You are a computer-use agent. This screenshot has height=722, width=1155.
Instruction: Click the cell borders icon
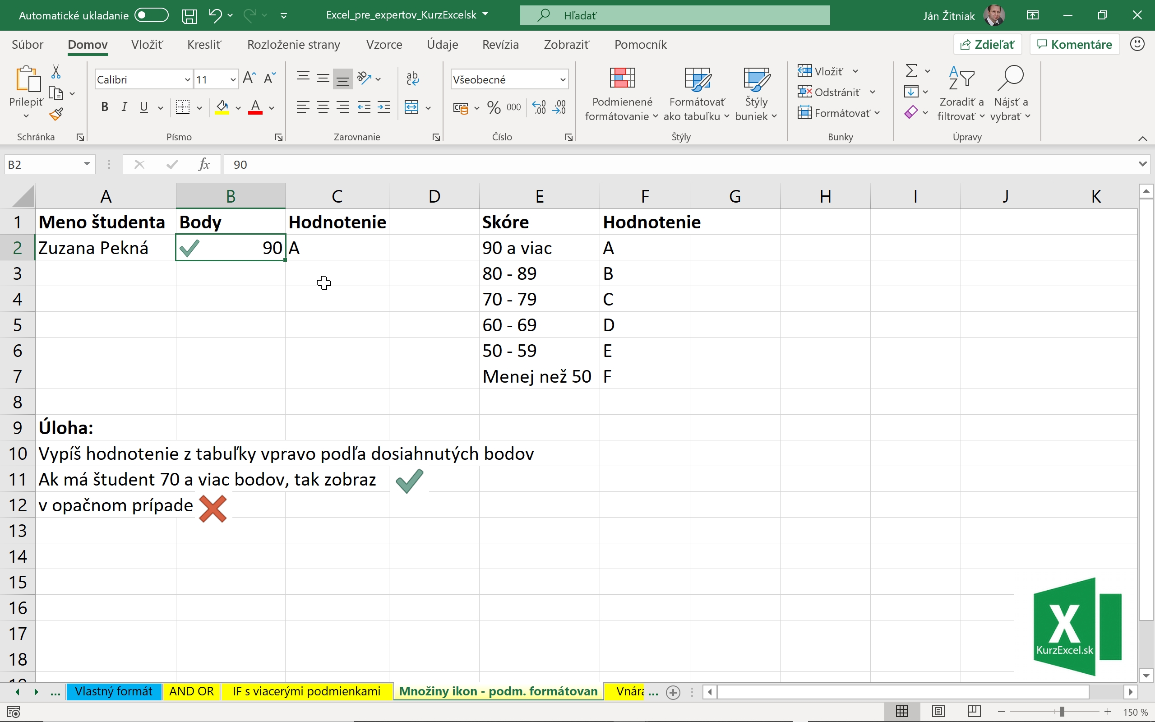pos(183,107)
